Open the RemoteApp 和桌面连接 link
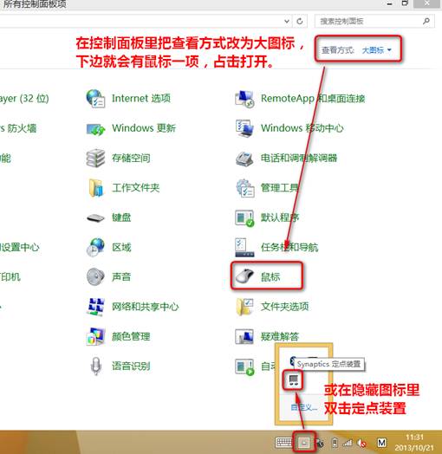The width and height of the screenshot is (442, 454). [x=313, y=99]
